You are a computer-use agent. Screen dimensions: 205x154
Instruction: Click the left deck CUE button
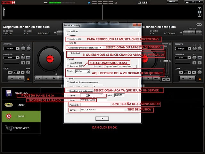[38, 78]
